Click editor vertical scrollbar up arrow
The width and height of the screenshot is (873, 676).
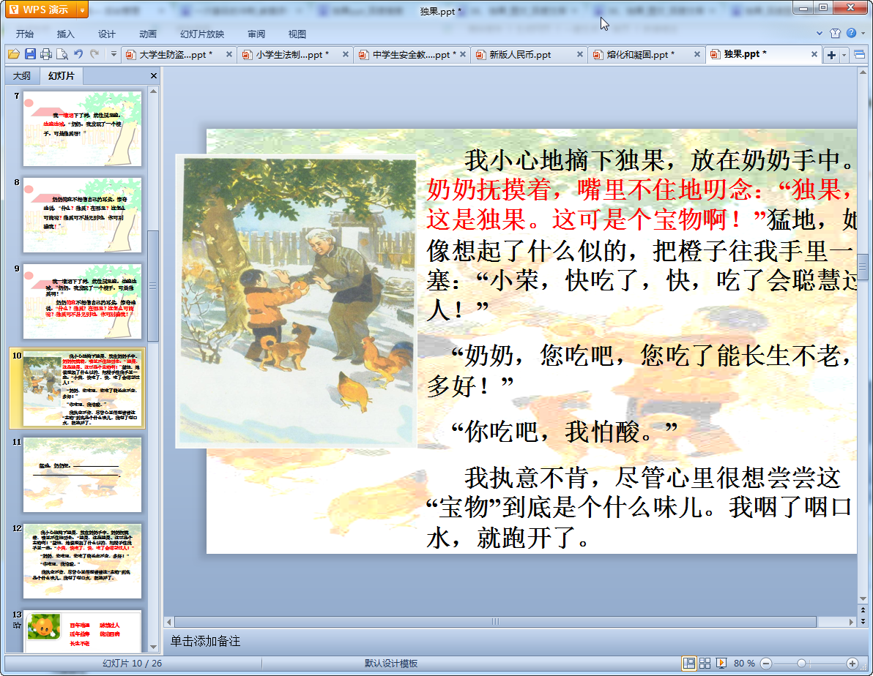(863, 72)
